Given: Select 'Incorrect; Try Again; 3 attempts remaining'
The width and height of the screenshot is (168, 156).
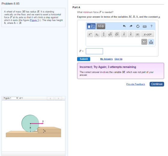Looking at the screenshot, I should [108, 67].
